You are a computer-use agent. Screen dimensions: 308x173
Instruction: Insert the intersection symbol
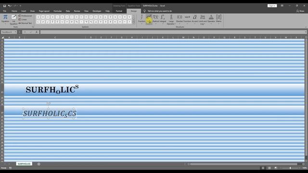(x=67, y=22)
